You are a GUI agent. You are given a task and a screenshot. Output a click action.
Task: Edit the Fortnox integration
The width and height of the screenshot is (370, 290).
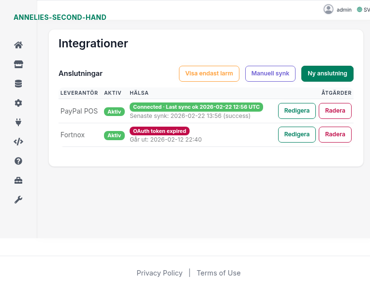point(296,134)
